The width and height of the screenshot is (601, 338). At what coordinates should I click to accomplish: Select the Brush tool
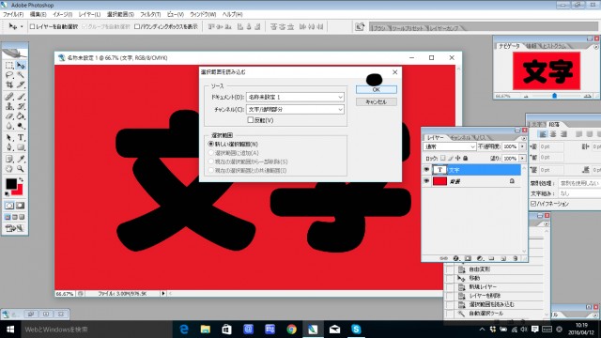click(x=21, y=97)
